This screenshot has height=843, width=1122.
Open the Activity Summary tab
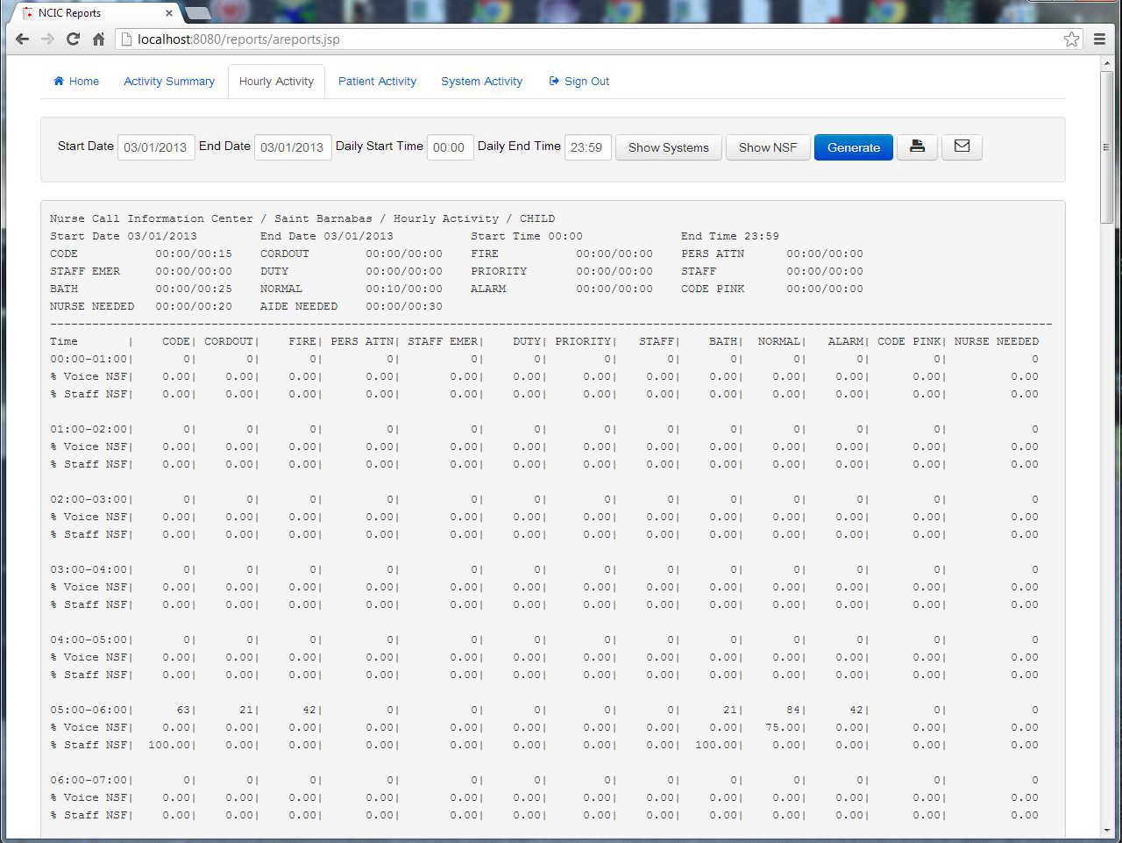point(169,82)
